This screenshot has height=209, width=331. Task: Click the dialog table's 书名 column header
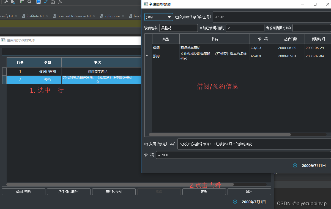coord(215,39)
